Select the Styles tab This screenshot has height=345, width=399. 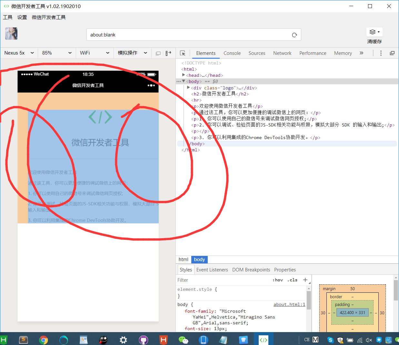click(185, 270)
